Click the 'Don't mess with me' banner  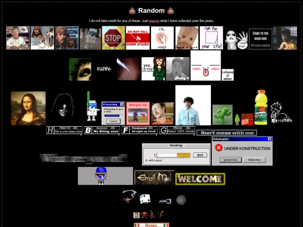click(x=227, y=133)
